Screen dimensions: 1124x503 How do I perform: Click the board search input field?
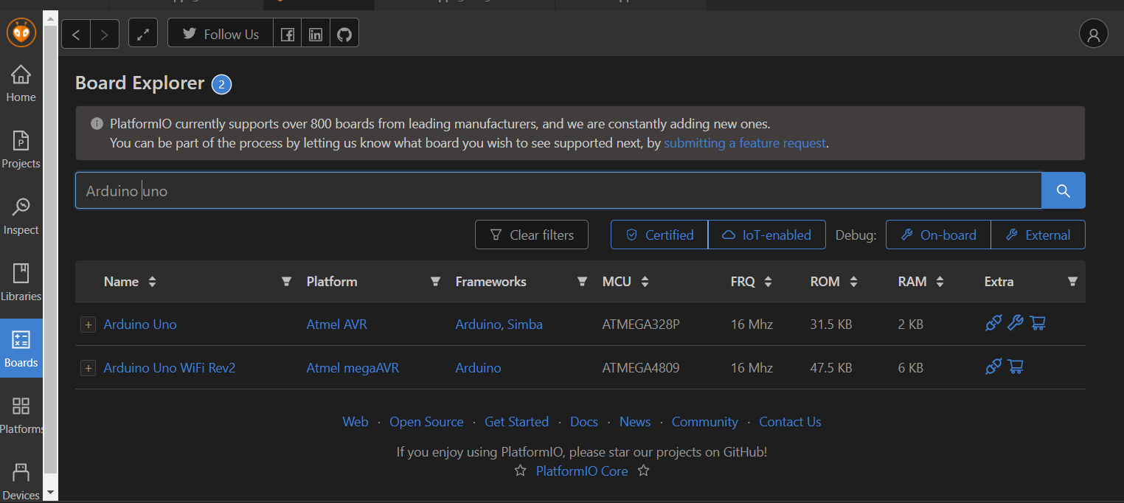558,190
